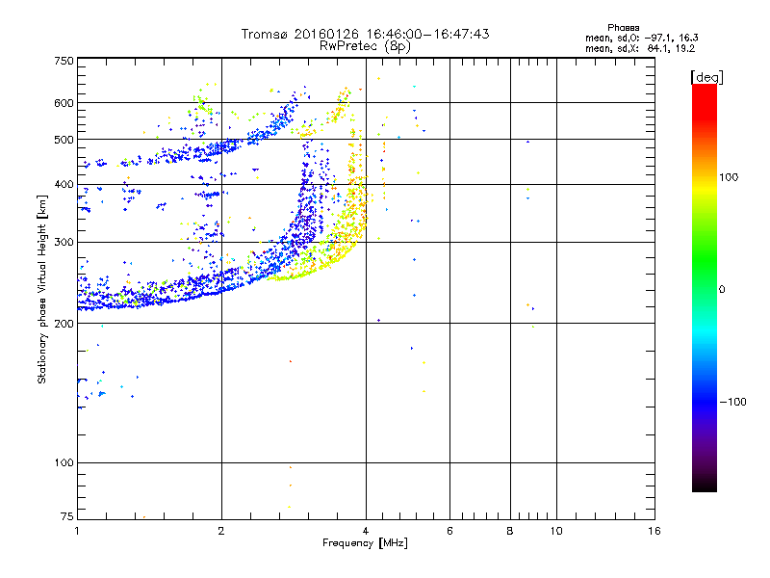Image resolution: width=770 pixels, height=578 pixels.
Task: Click the colorbar '0' tick label
Action: pyautogui.click(x=722, y=290)
